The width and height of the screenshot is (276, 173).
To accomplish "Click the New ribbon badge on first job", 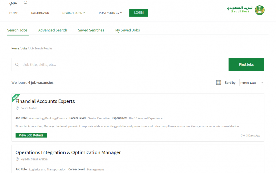I will point(16,98).
